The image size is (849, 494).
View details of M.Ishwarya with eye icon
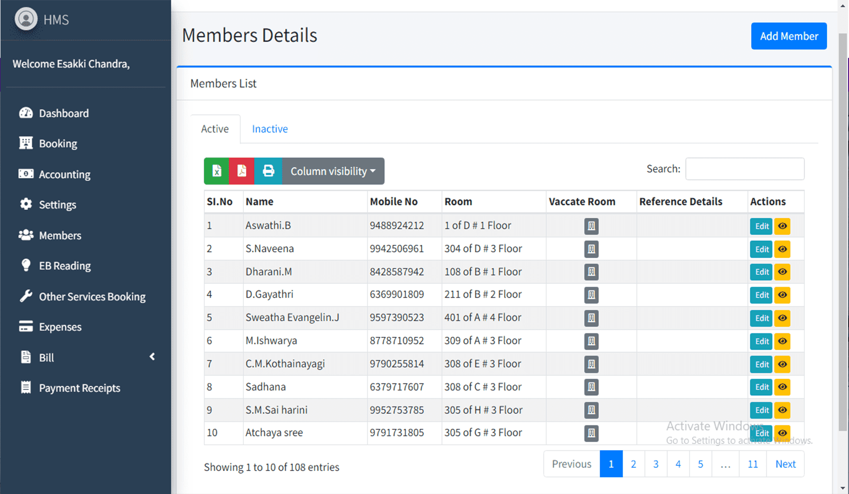click(x=782, y=341)
